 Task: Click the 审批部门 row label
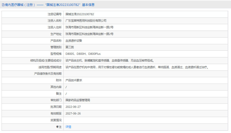pyautogui.click(x=56, y=100)
